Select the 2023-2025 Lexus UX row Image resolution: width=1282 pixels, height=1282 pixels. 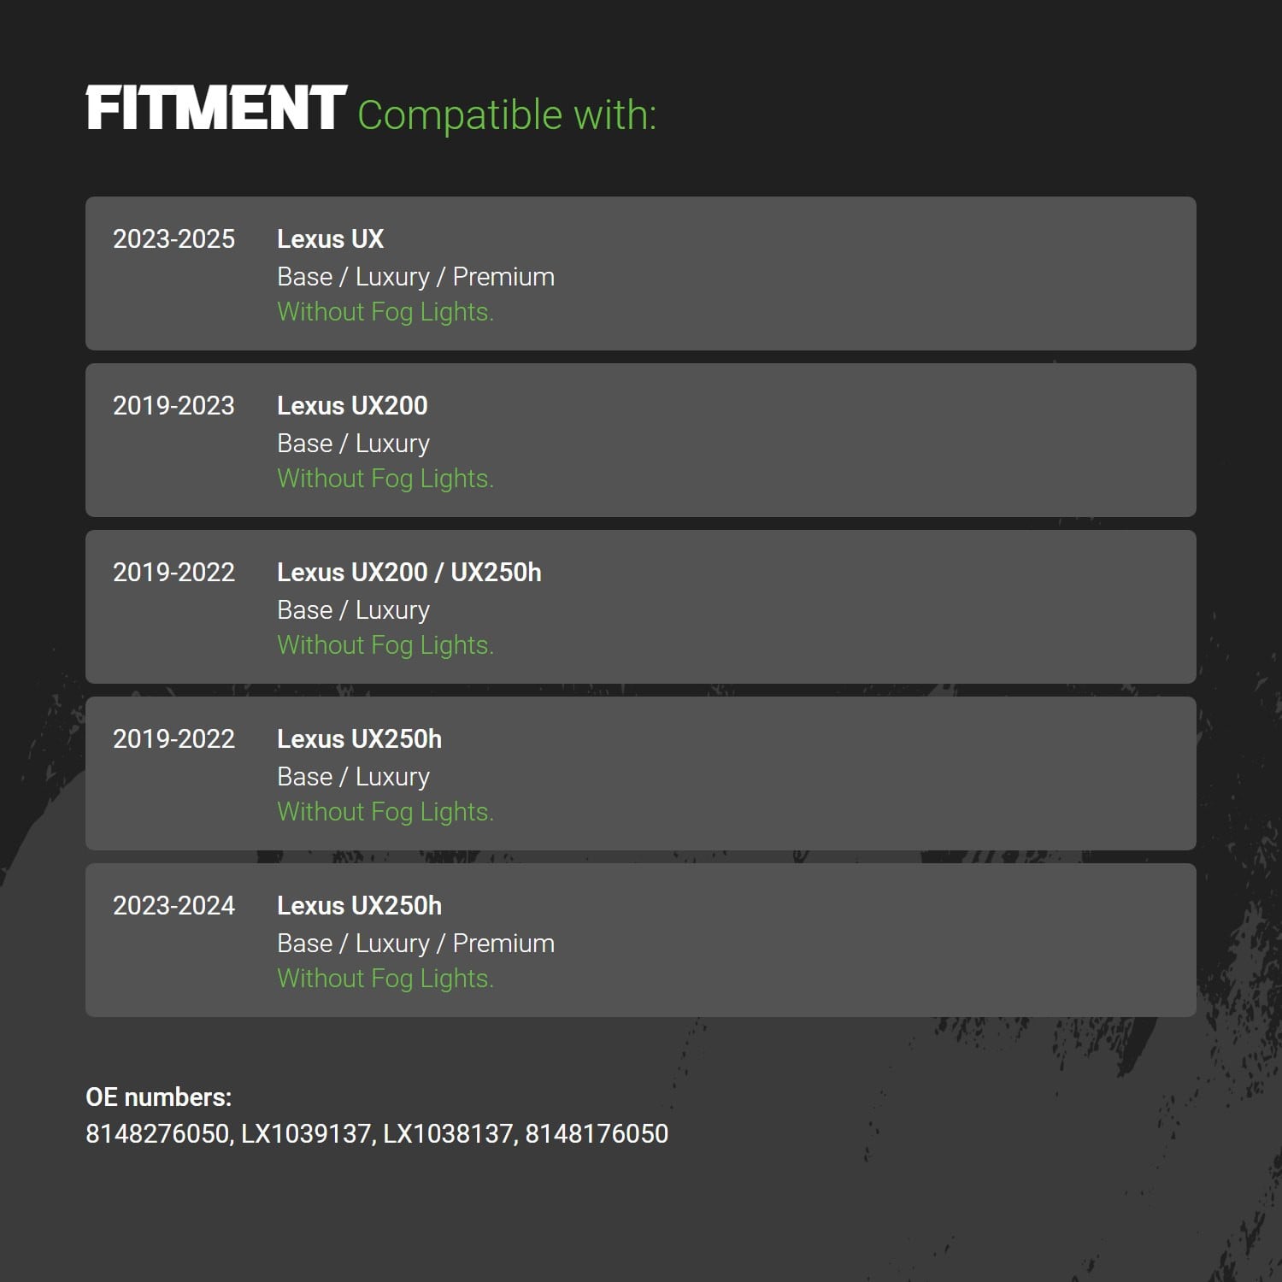[x=641, y=273]
